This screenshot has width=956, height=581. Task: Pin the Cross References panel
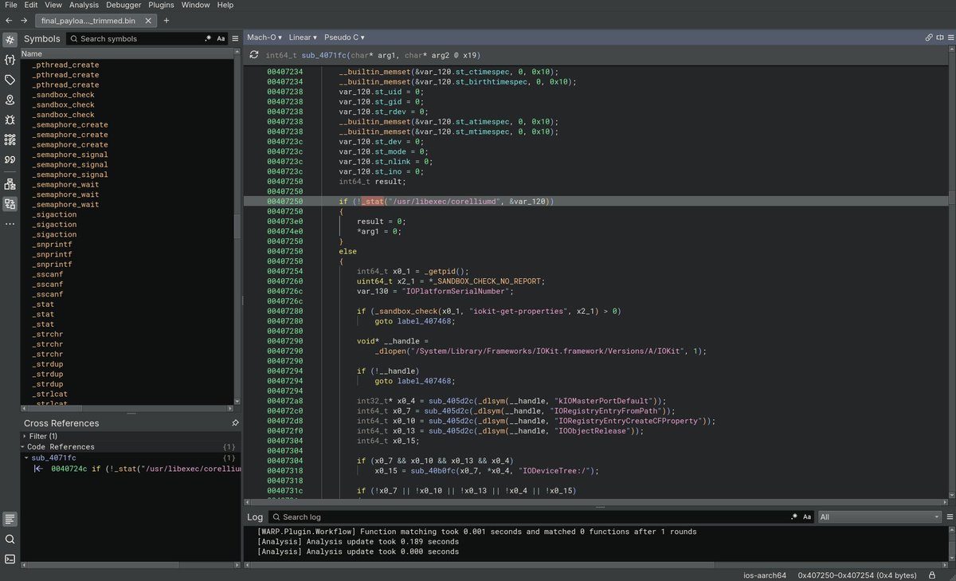point(235,423)
